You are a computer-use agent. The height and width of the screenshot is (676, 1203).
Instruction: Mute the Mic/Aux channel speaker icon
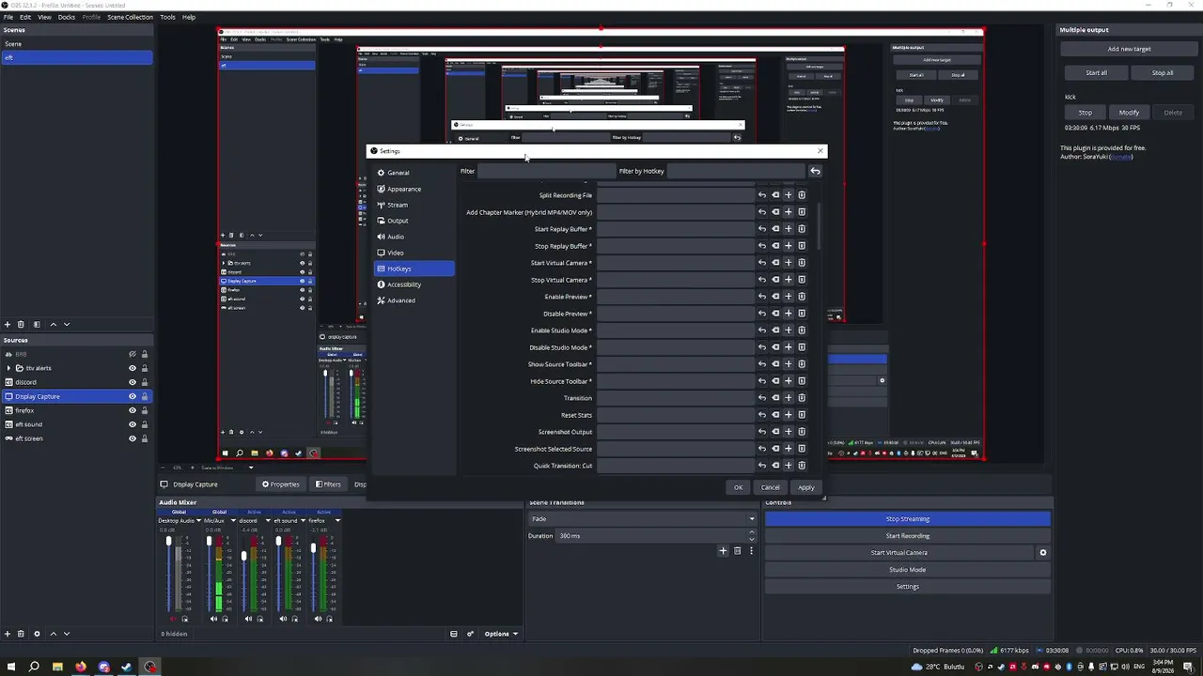point(213,619)
